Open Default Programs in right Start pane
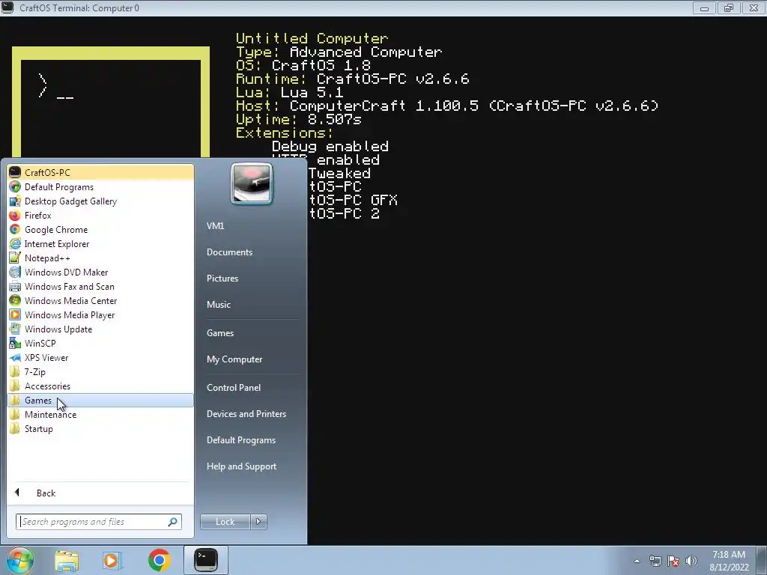767x575 pixels. coord(240,440)
